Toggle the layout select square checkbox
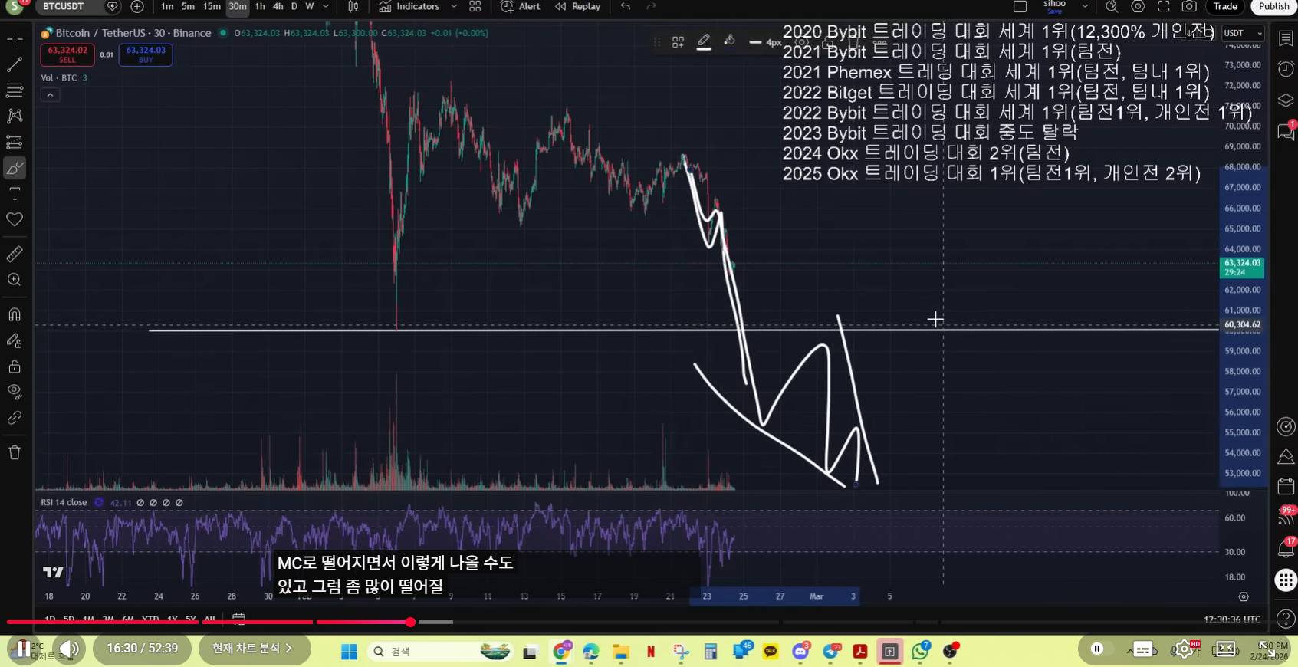 pyautogui.click(x=1020, y=7)
